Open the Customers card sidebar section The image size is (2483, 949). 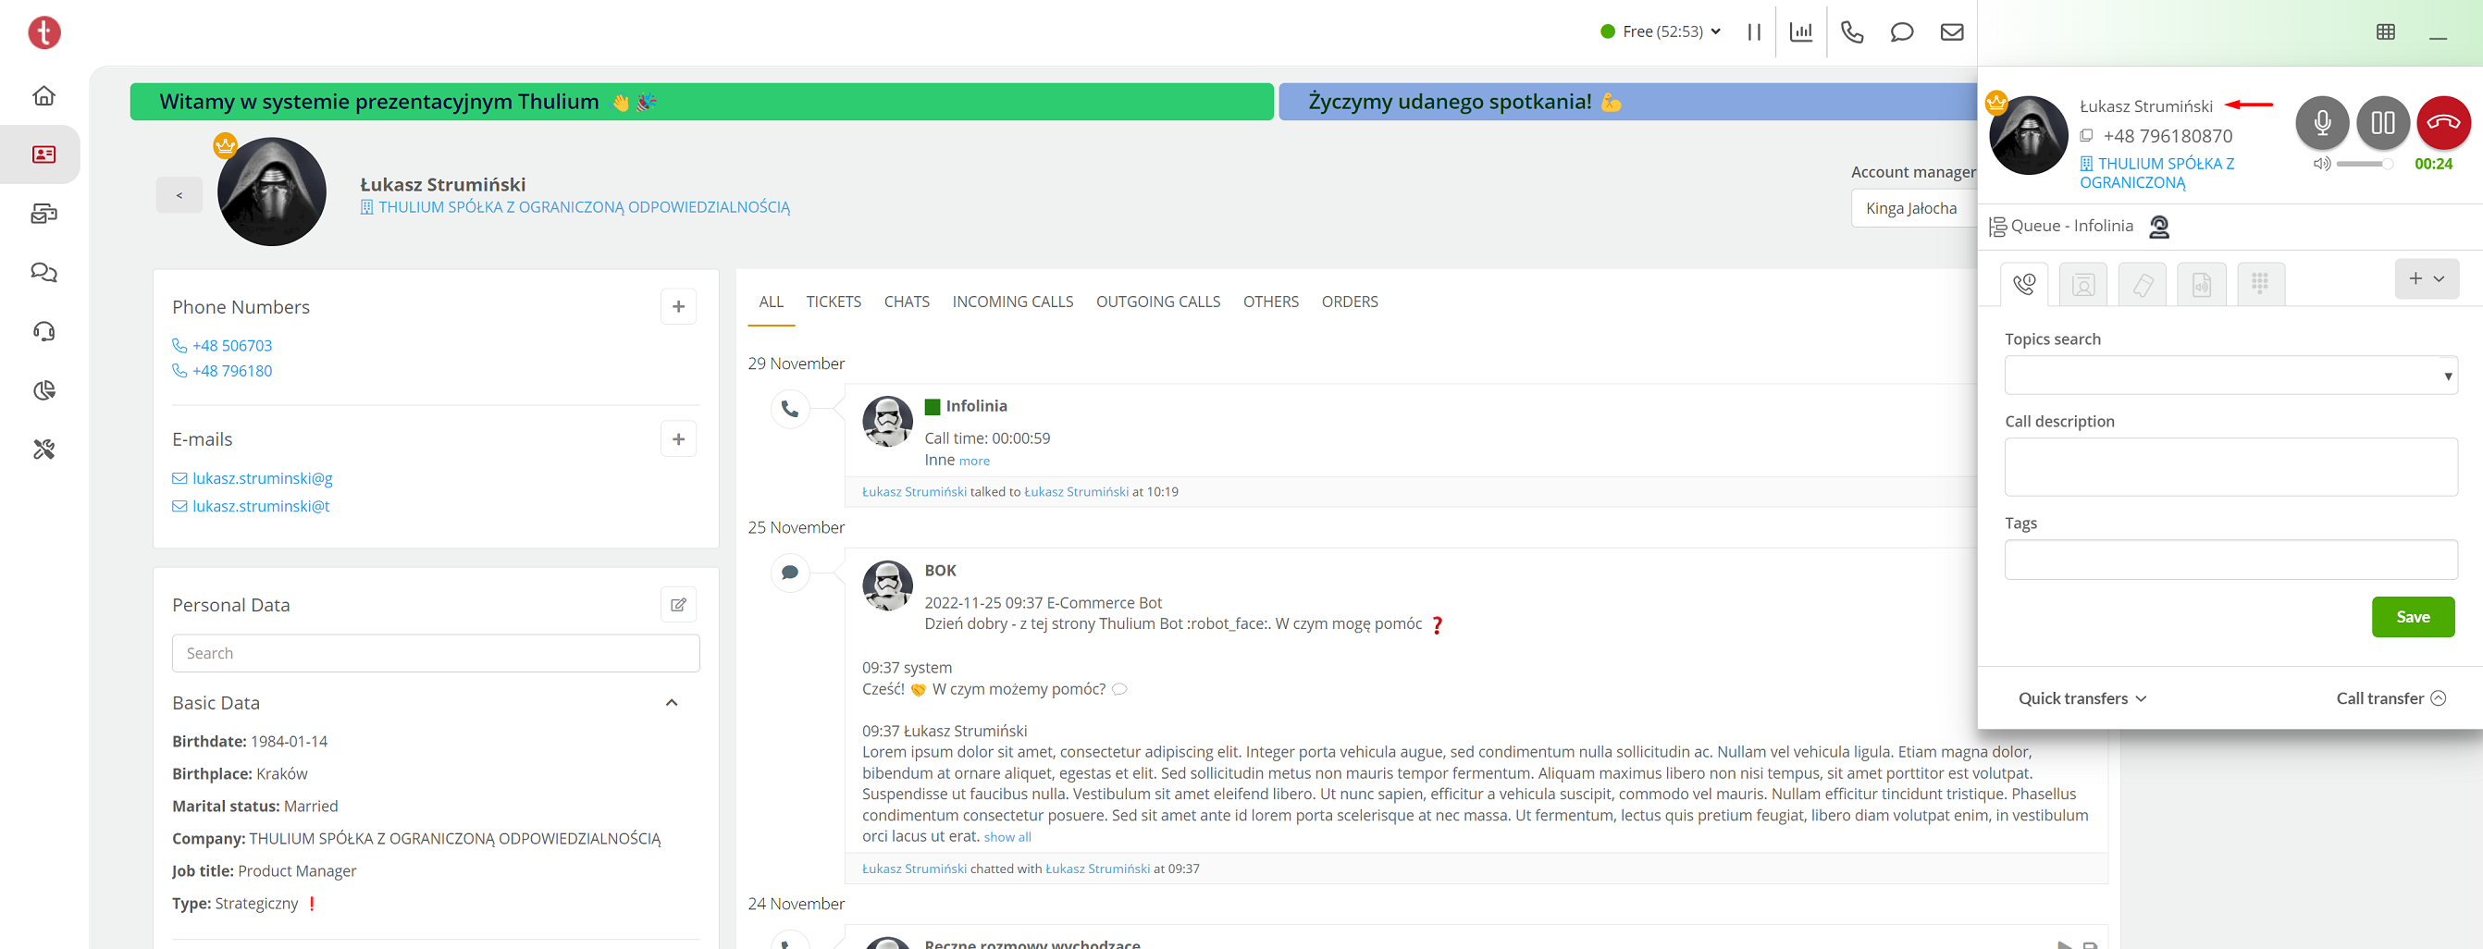point(44,154)
